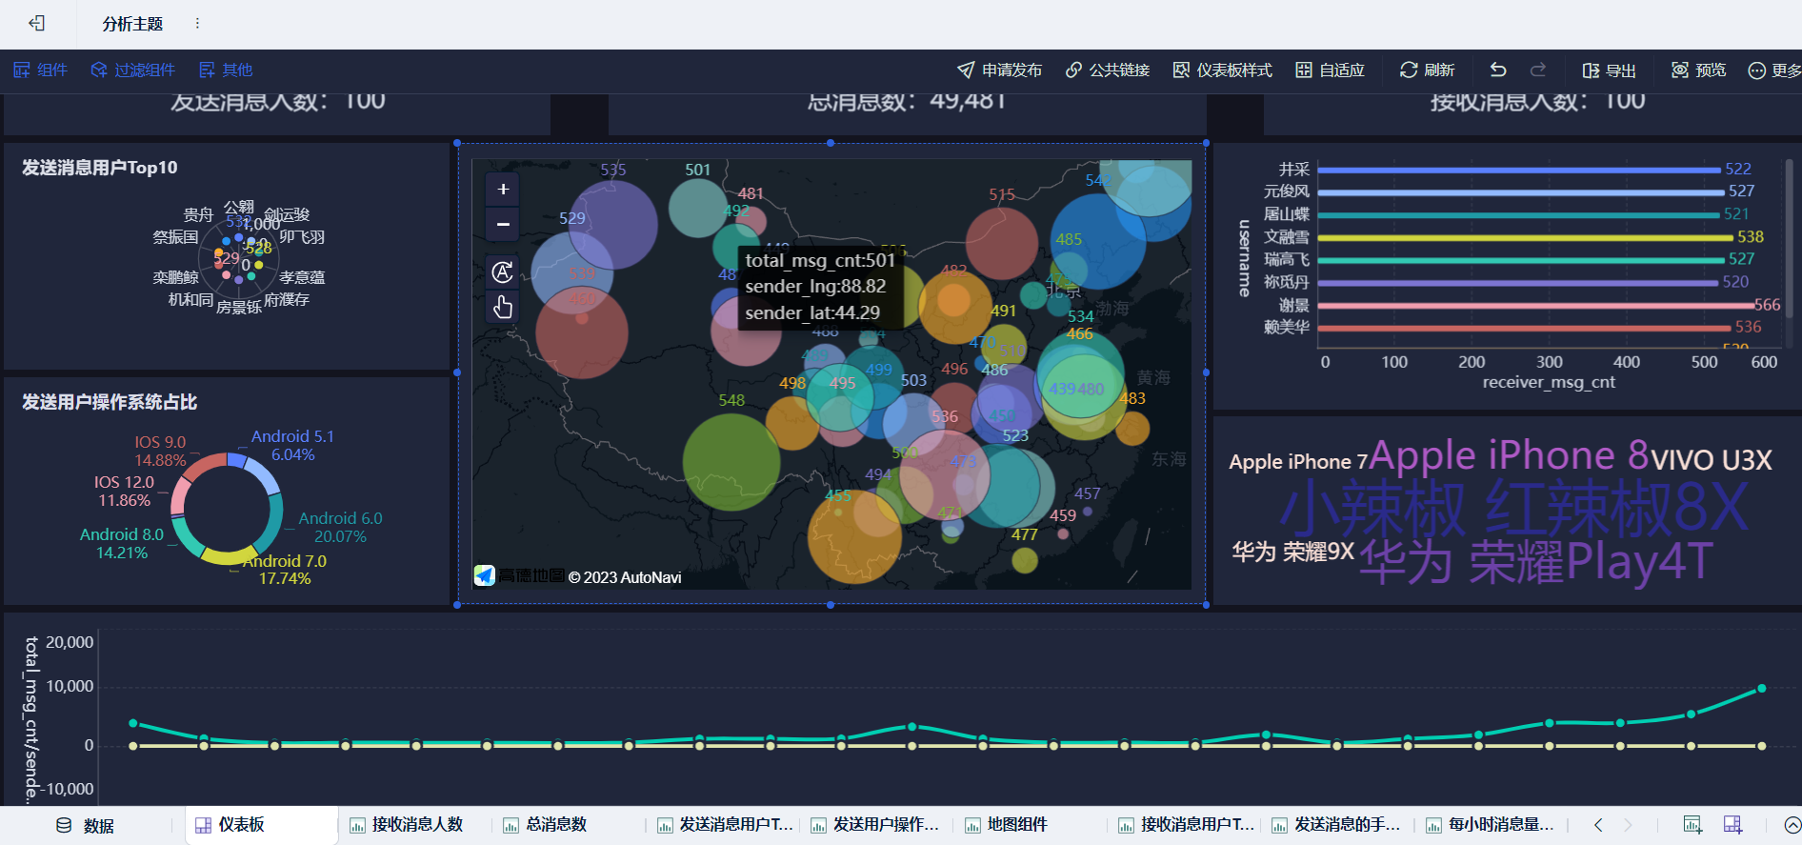This screenshot has height=845, width=1802.
Task: Show next tabs with right chevron
Action: (1628, 825)
